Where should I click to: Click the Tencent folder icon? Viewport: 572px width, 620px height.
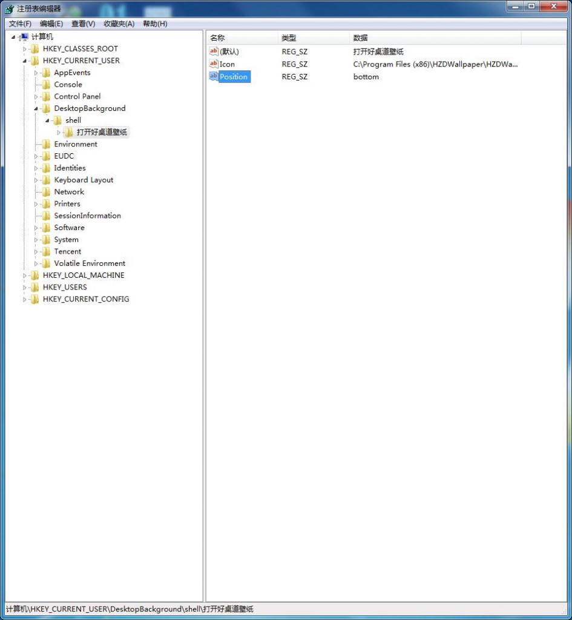click(x=46, y=251)
